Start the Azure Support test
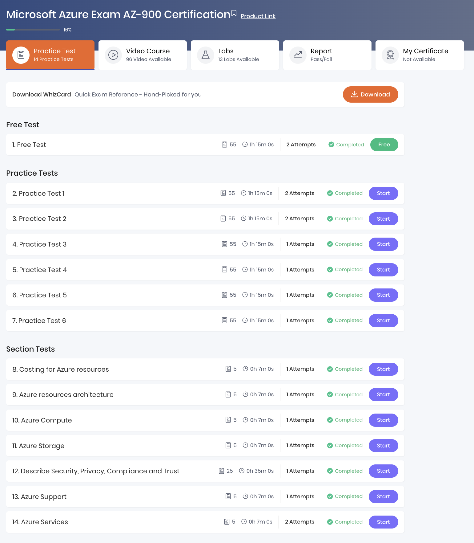This screenshot has height=543, width=474. point(383,496)
